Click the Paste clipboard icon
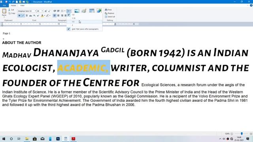 4,11
